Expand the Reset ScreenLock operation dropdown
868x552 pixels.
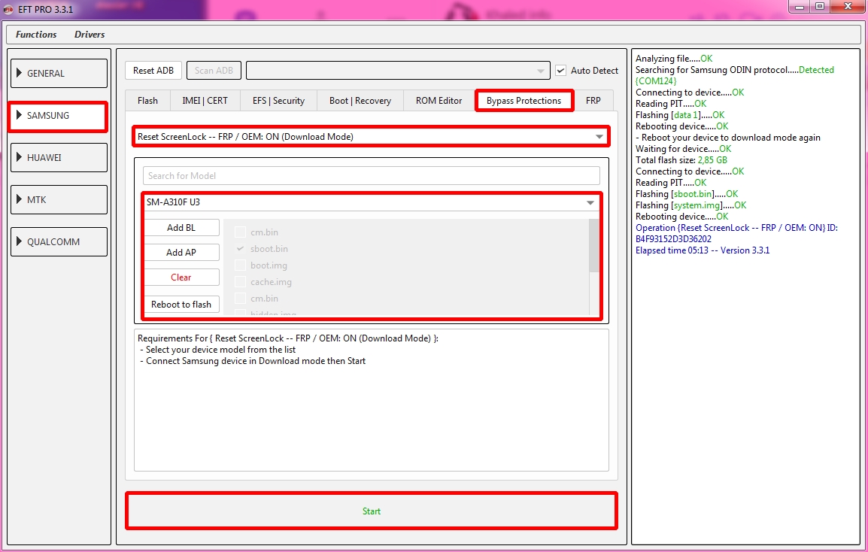(372, 137)
